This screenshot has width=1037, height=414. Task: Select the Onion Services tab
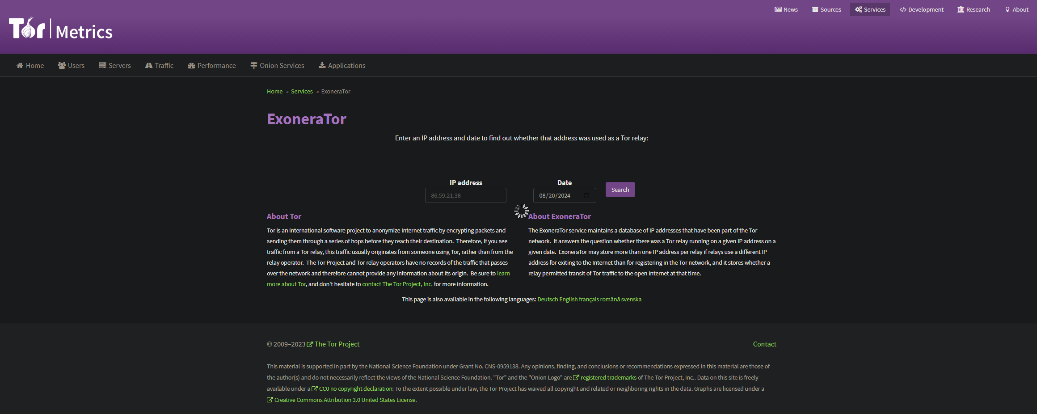[x=277, y=65]
